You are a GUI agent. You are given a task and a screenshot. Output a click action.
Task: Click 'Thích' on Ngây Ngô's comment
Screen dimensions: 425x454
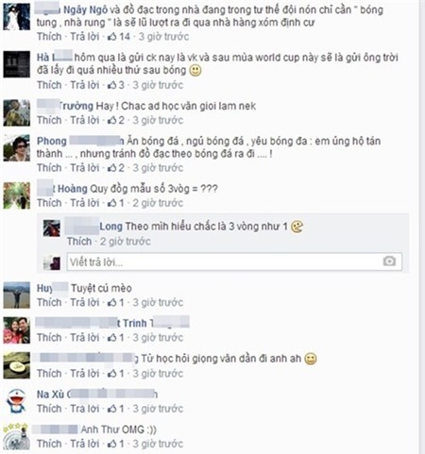tap(49, 37)
